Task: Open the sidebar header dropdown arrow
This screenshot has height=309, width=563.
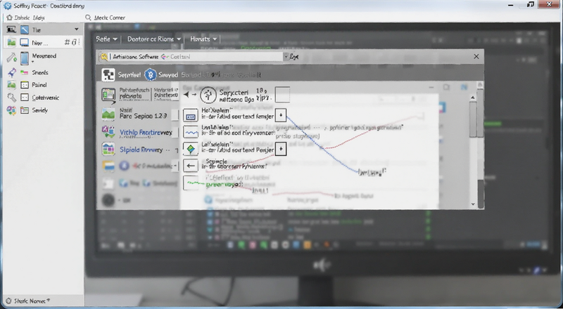Action: point(77,29)
